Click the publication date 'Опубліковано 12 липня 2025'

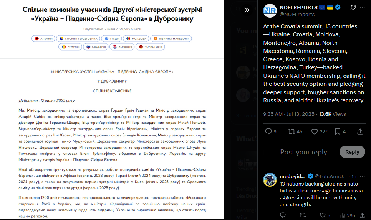(x=112, y=29)
